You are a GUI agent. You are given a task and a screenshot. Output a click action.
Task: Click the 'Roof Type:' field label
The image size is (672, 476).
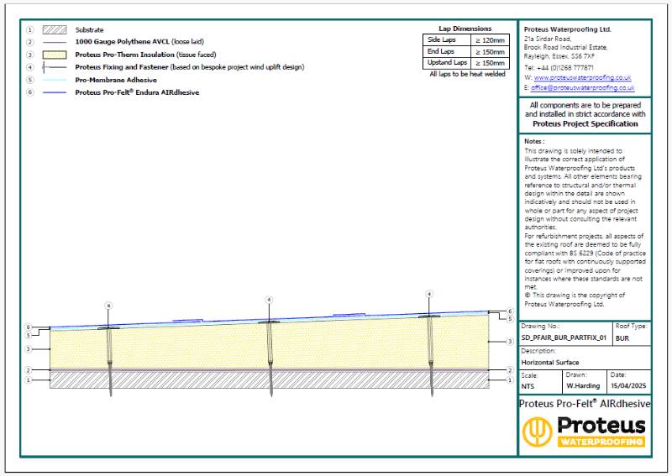pos(632,326)
